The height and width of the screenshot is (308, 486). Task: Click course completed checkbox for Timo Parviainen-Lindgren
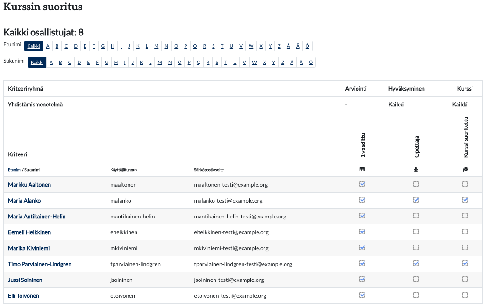coord(465,263)
